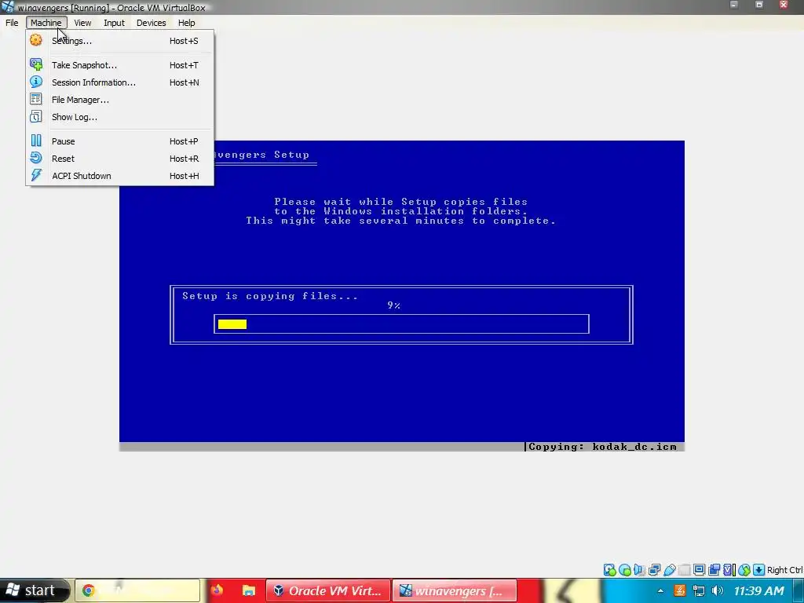804x603 pixels.
Task: Open the File menu
Action: pos(12,23)
